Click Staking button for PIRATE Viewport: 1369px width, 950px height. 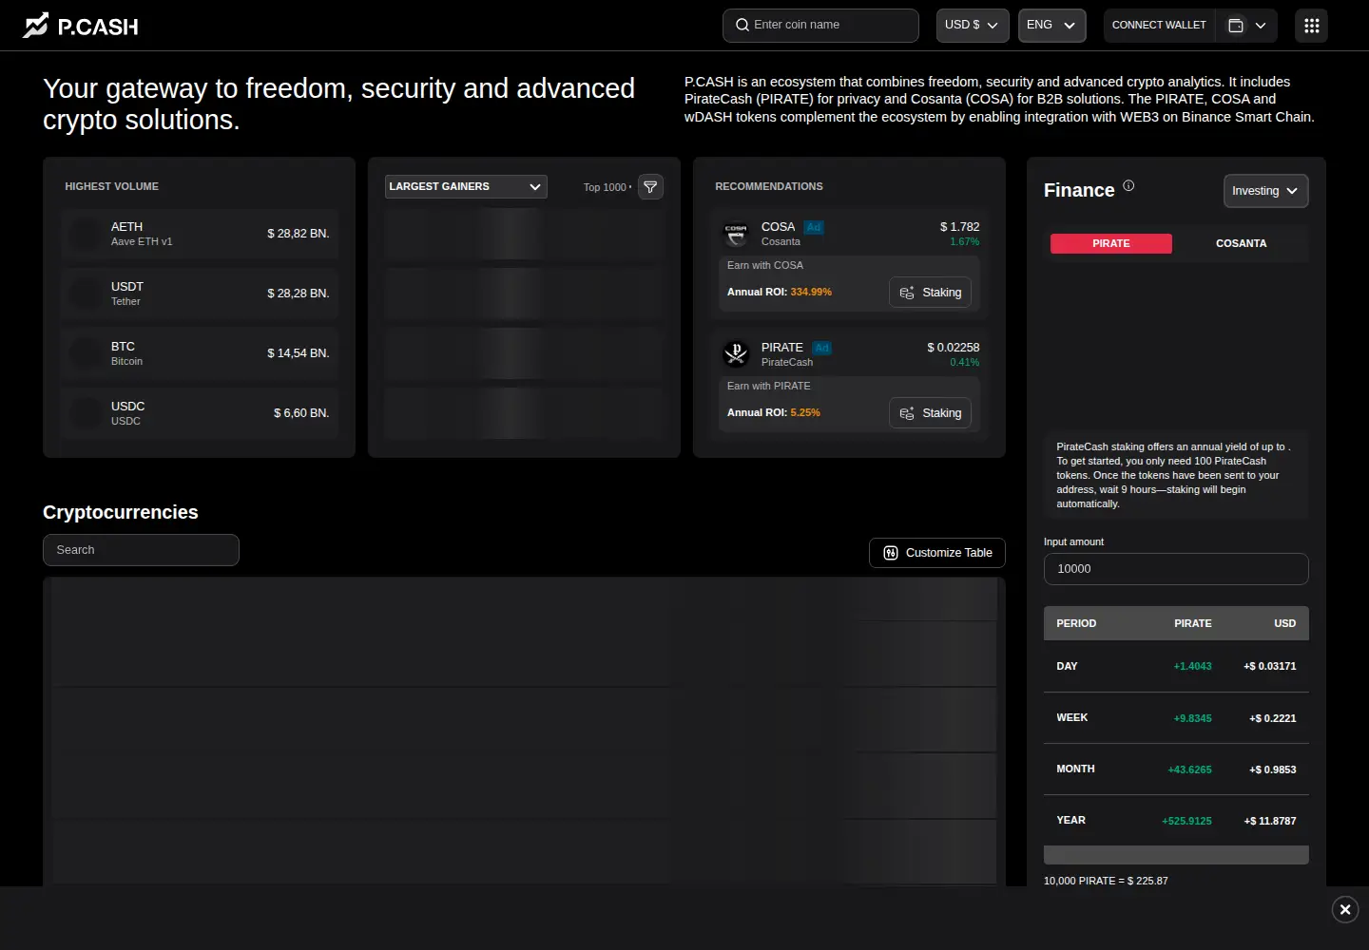coord(930,413)
